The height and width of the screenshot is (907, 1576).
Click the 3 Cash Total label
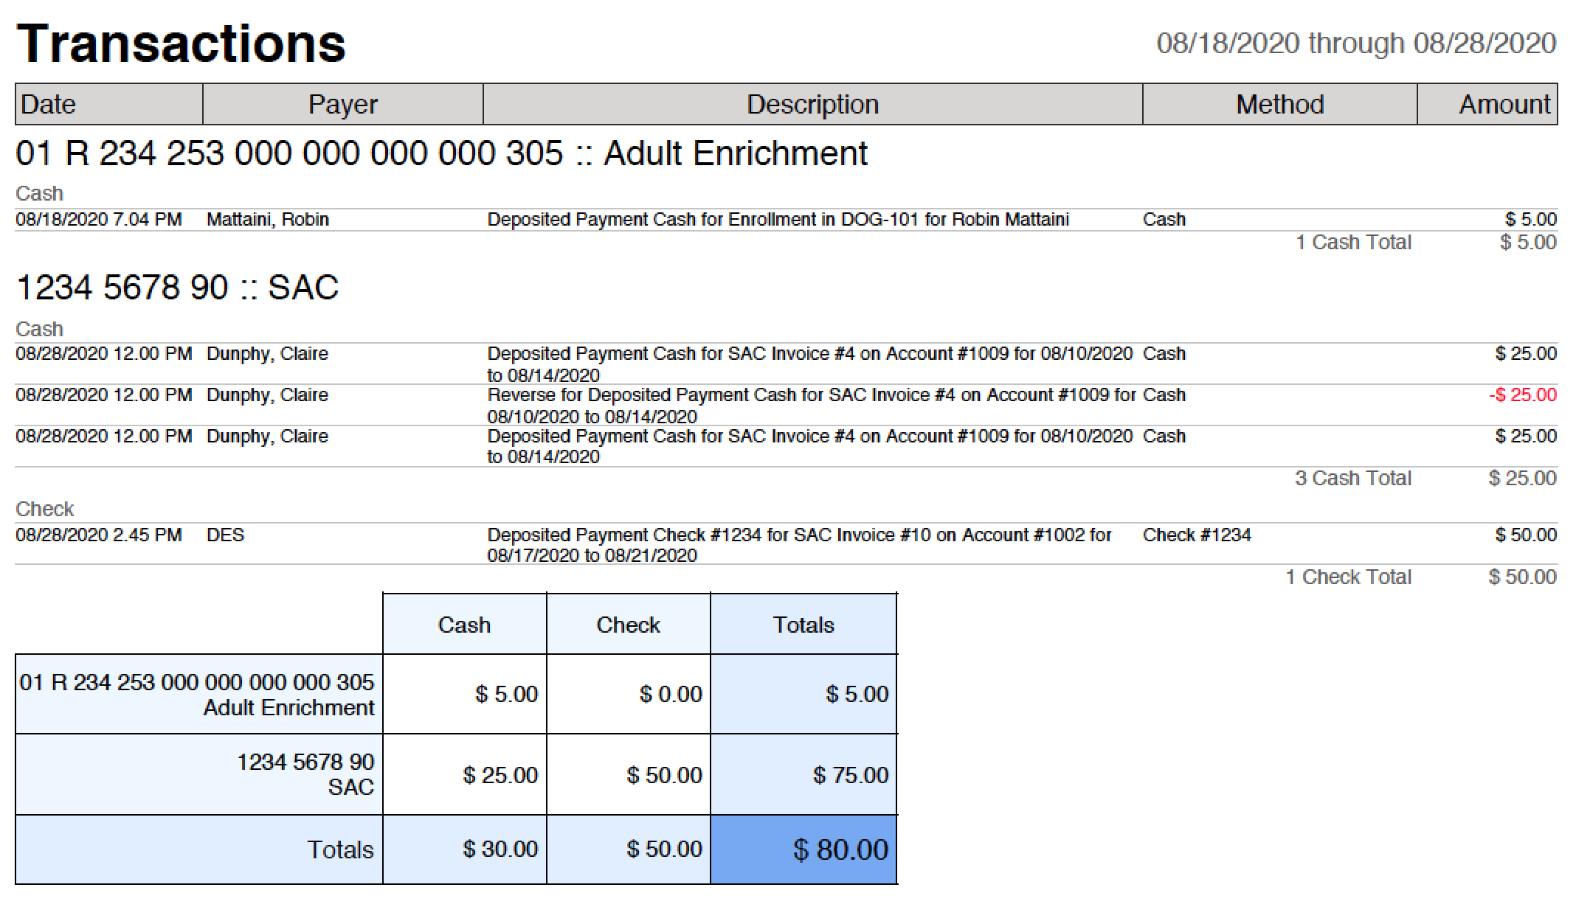coord(1353,479)
